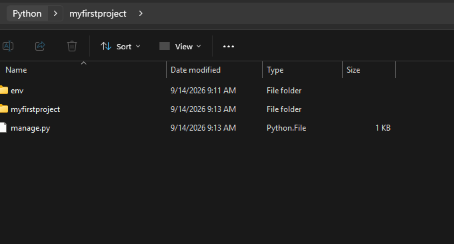Open the Sort dropdown menu

pos(120,46)
